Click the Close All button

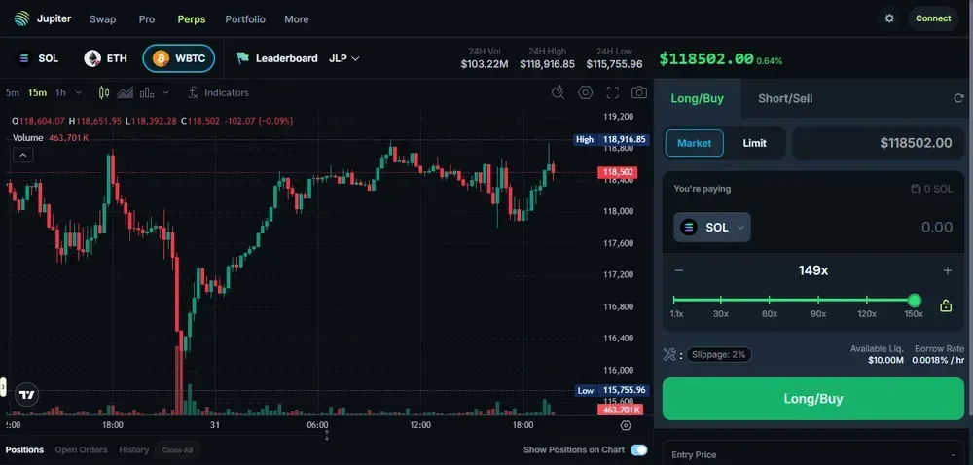point(177,450)
